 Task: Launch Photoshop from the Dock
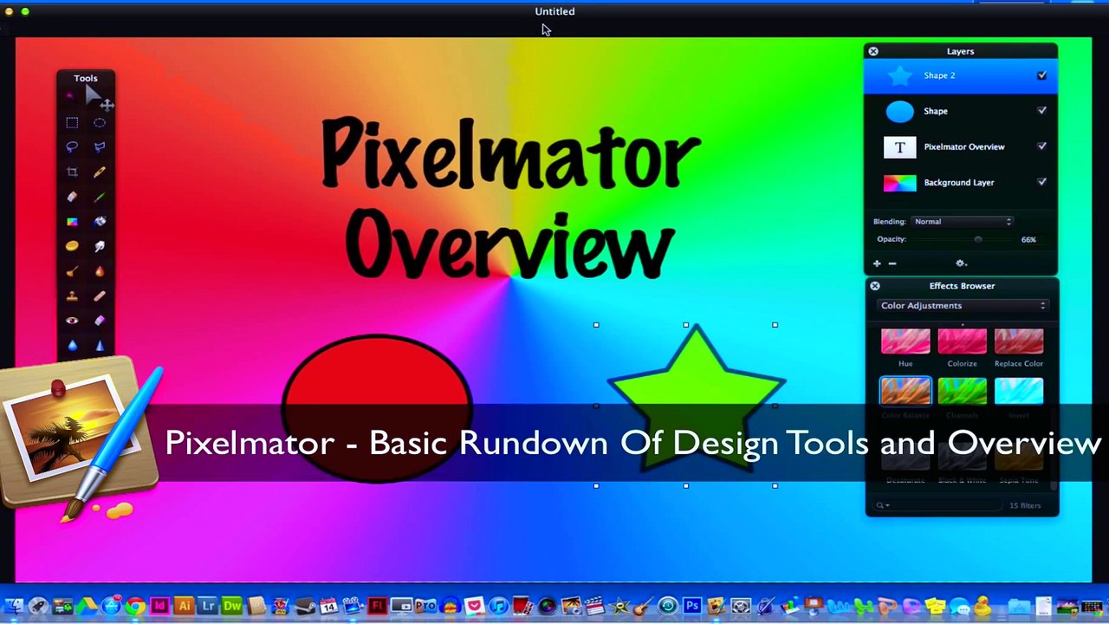692,606
